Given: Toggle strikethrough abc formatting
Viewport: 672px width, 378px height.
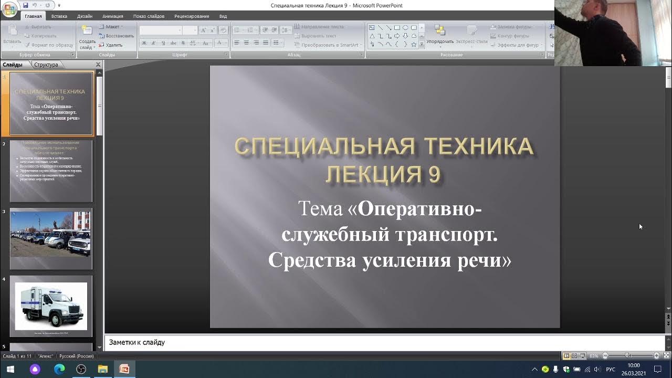Looking at the screenshot, I should click(173, 43).
